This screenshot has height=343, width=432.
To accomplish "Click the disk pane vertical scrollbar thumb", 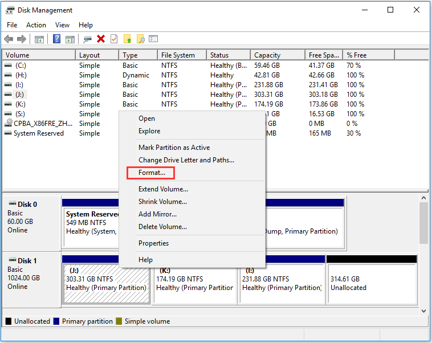I will click(423, 223).
